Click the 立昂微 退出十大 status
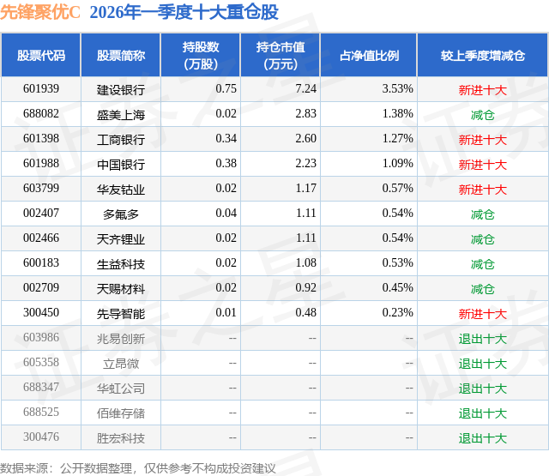549x476 pixels. tap(483, 364)
